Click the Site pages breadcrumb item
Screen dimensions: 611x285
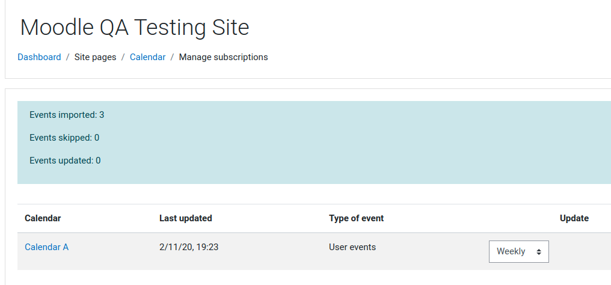(x=96, y=57)
